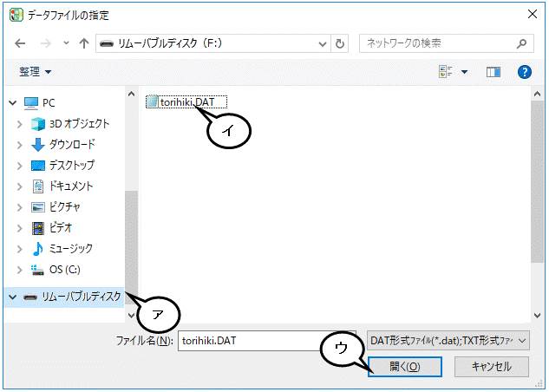This screenshot has height=392, width=549.
Task: Open the DAT形式ファイル file type dropdown
Action: (448, 340)
